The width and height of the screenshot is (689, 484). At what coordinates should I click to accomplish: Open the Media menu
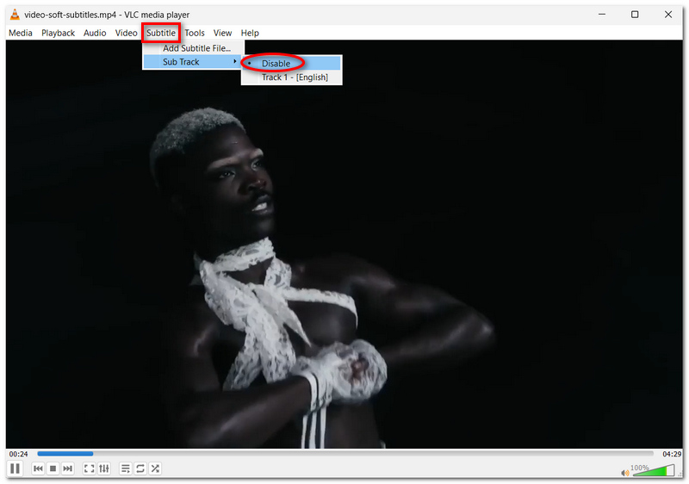[21, 33]
